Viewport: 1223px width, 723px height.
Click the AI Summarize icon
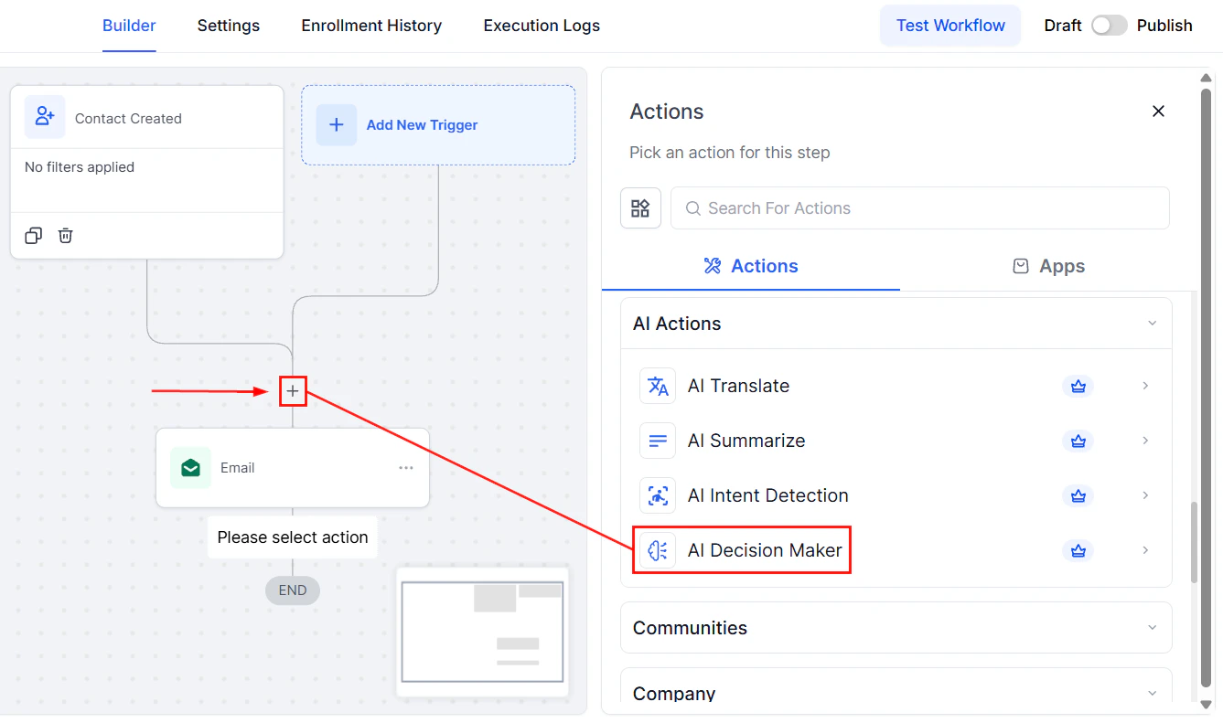tap(657, 441)
